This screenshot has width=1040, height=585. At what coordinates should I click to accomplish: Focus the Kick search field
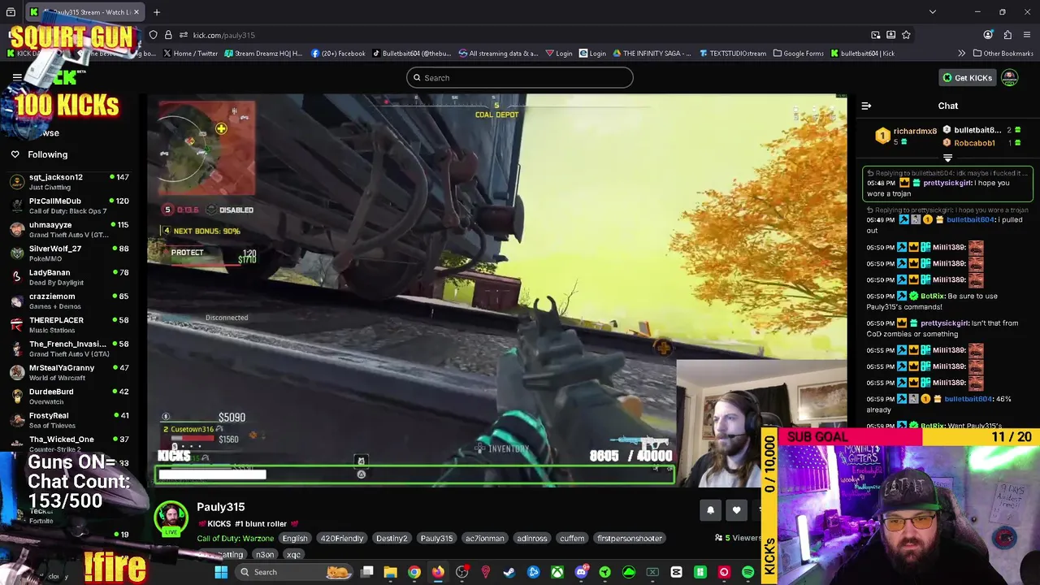pos(520,78)
